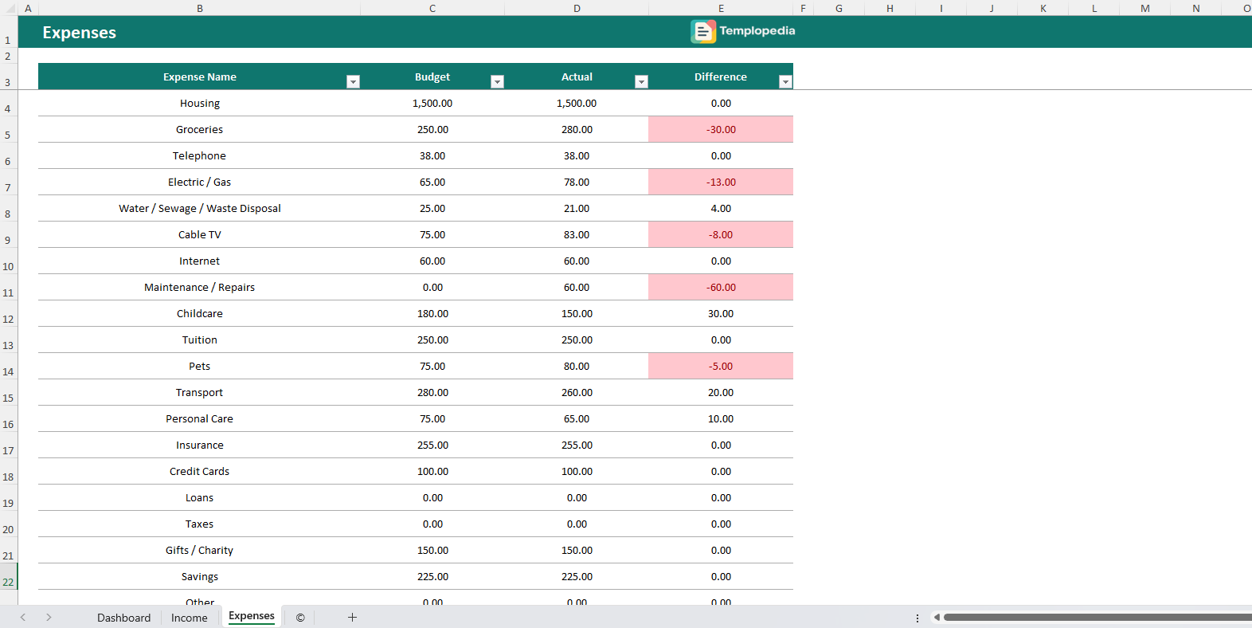Select column M header
The width and height of the screenshot is (1252, 628).
tap(1144, 8)
